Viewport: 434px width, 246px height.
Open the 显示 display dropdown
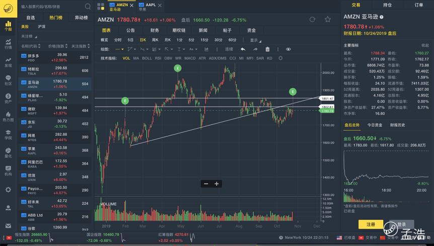pyautogui.click(x=255, y=40)
